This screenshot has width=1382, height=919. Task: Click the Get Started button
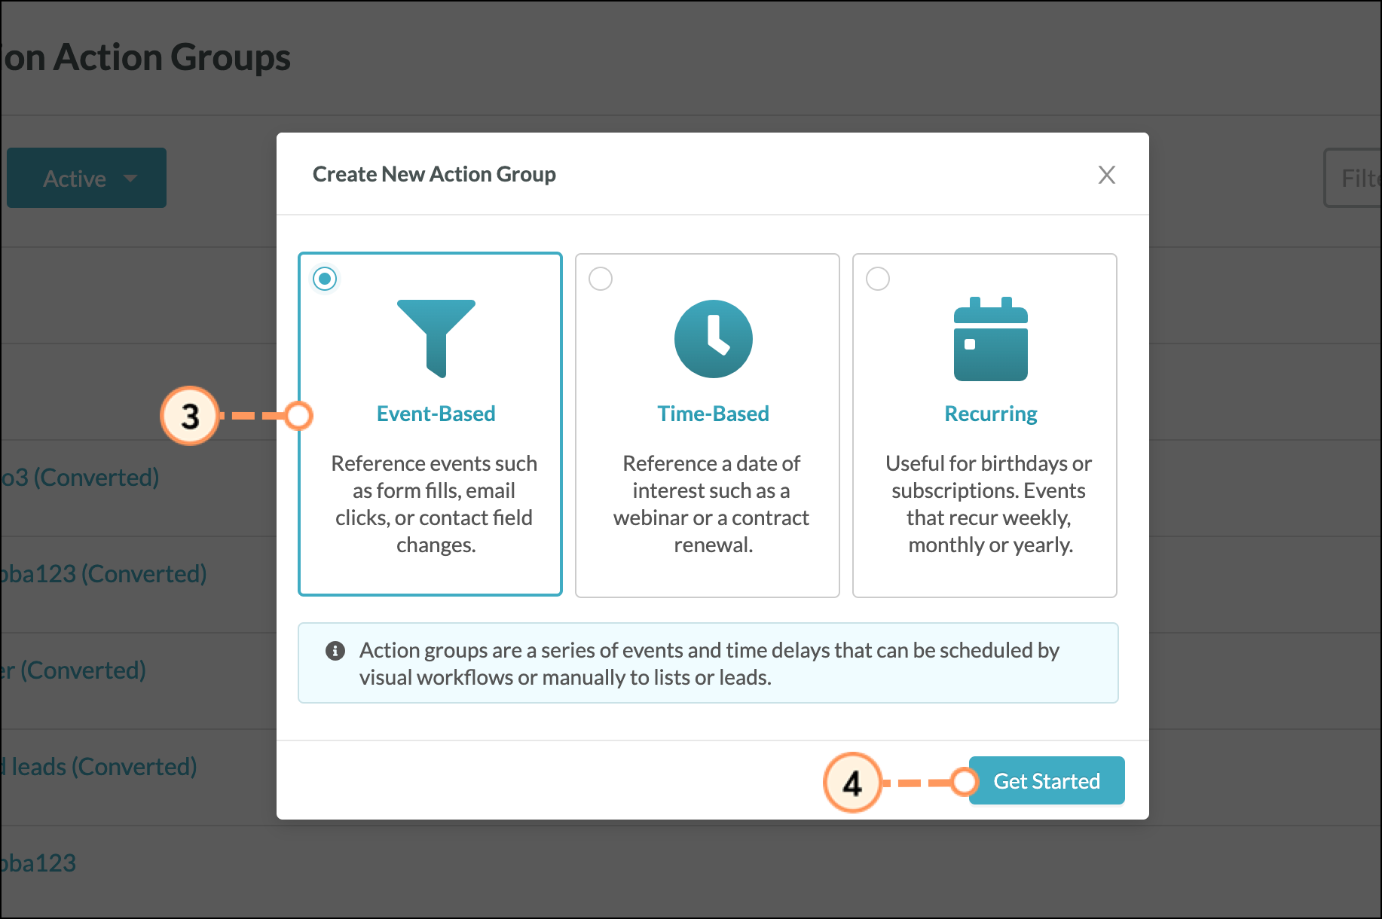(x=1047, y=780)
